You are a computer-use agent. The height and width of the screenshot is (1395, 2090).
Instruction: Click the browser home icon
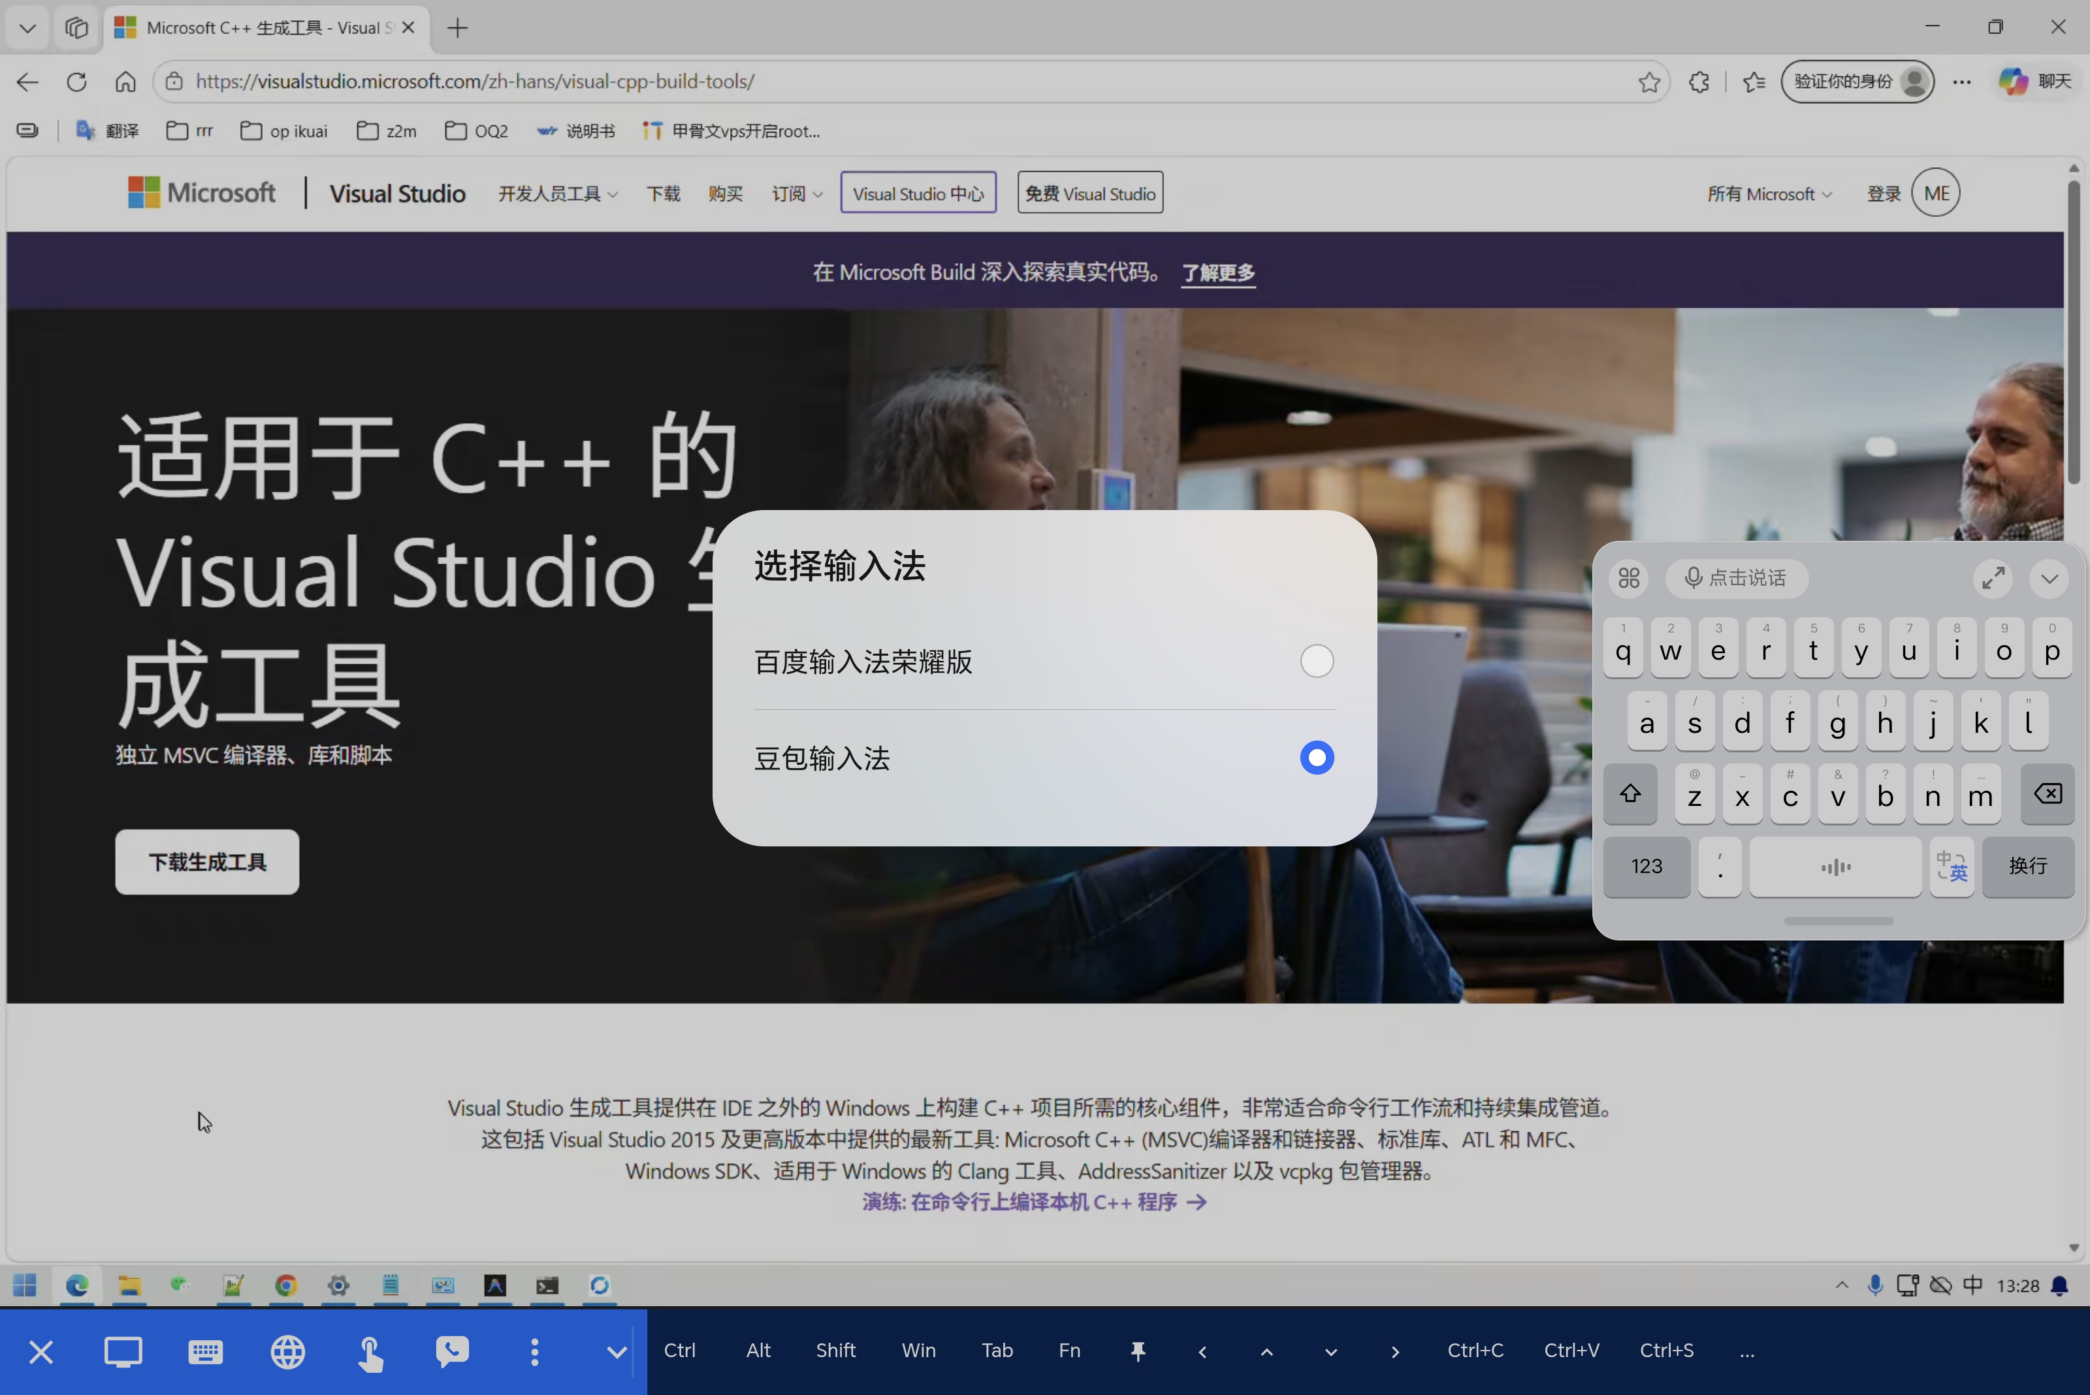pos(125,82)
